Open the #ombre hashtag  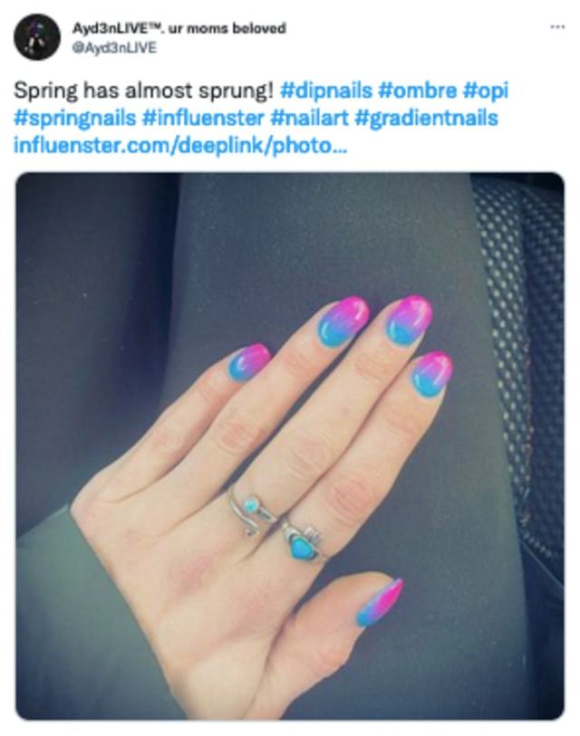(417, 91)
